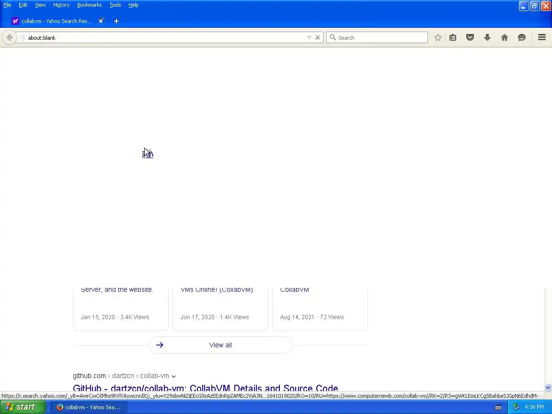Restore down the Firefox window
Image resolution: width=552 pixels, height=414 pixels.
535,6
